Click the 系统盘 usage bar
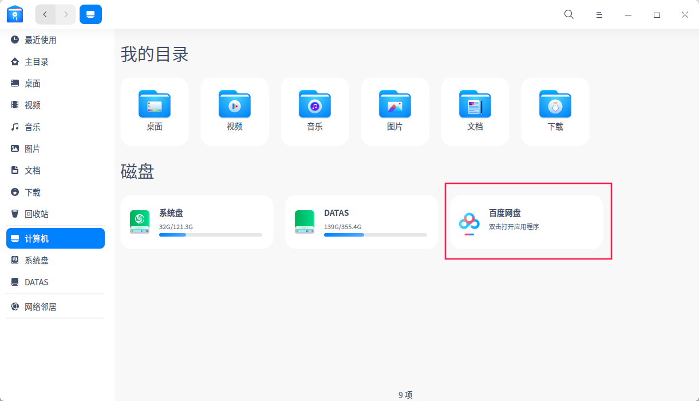Viewport: 699px width, 401px height. point(211,235)
